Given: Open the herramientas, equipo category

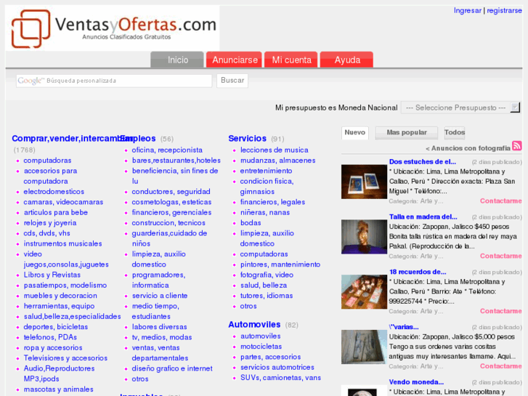Looking at the screenshot, I should click(59, 307).
